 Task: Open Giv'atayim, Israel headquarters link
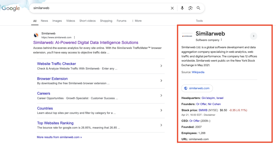click(212, 98)
